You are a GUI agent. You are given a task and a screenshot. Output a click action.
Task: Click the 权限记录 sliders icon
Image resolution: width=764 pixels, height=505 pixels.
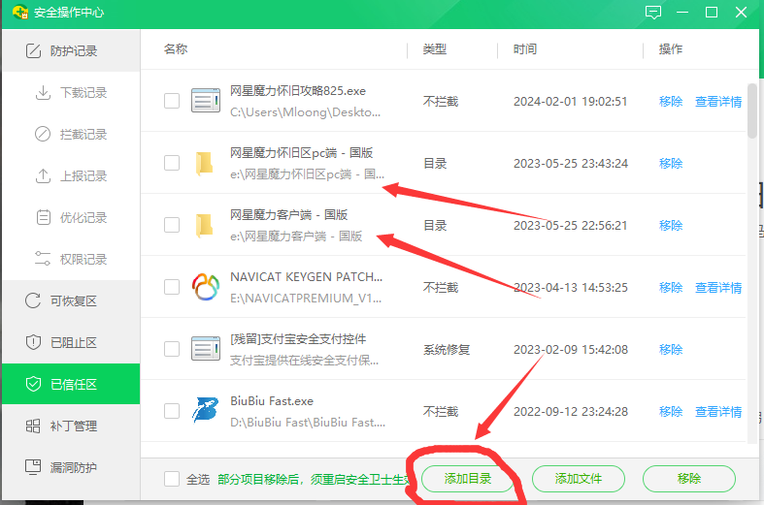point(43,259)
